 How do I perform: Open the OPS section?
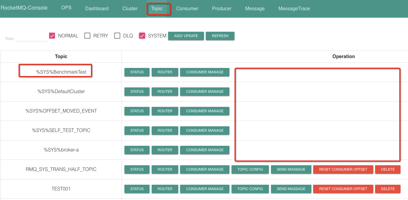[x=66, y=8]
